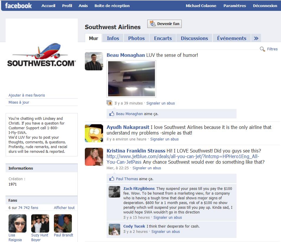
Task: Click the Southwest.com airplane logo
Action: click(42, 55)
